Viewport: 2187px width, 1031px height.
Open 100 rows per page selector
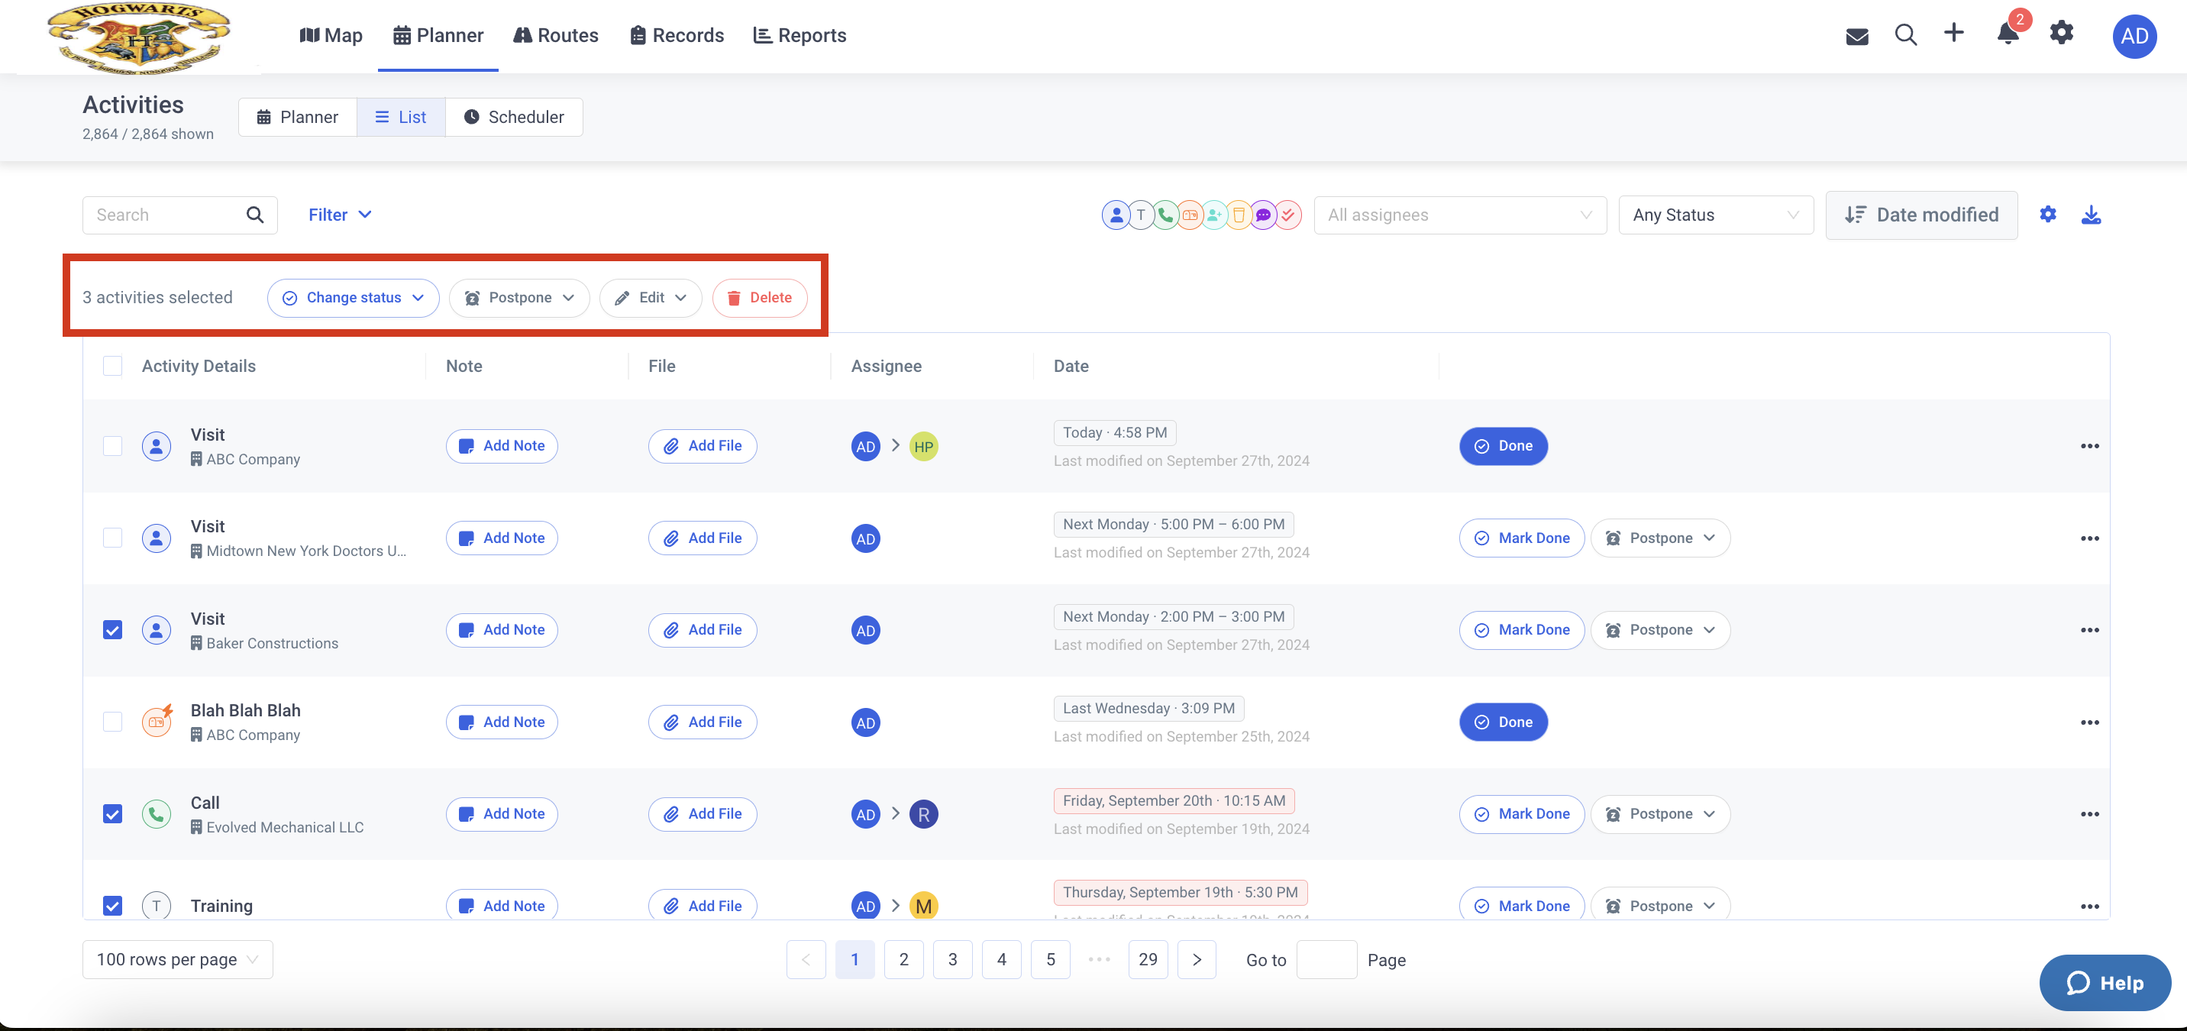(x=177, y=960)
